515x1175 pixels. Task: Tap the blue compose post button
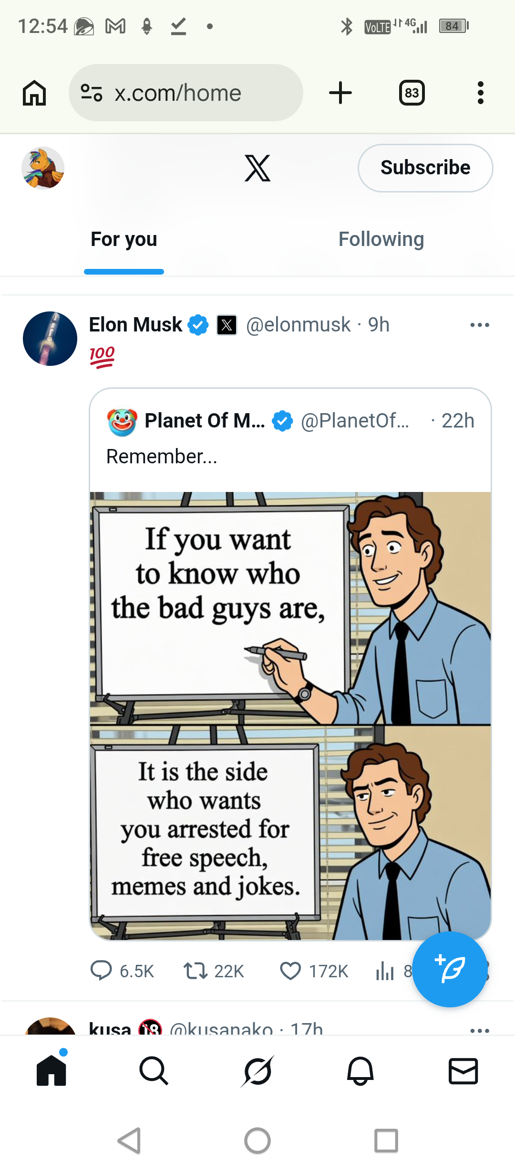[449, 969]
